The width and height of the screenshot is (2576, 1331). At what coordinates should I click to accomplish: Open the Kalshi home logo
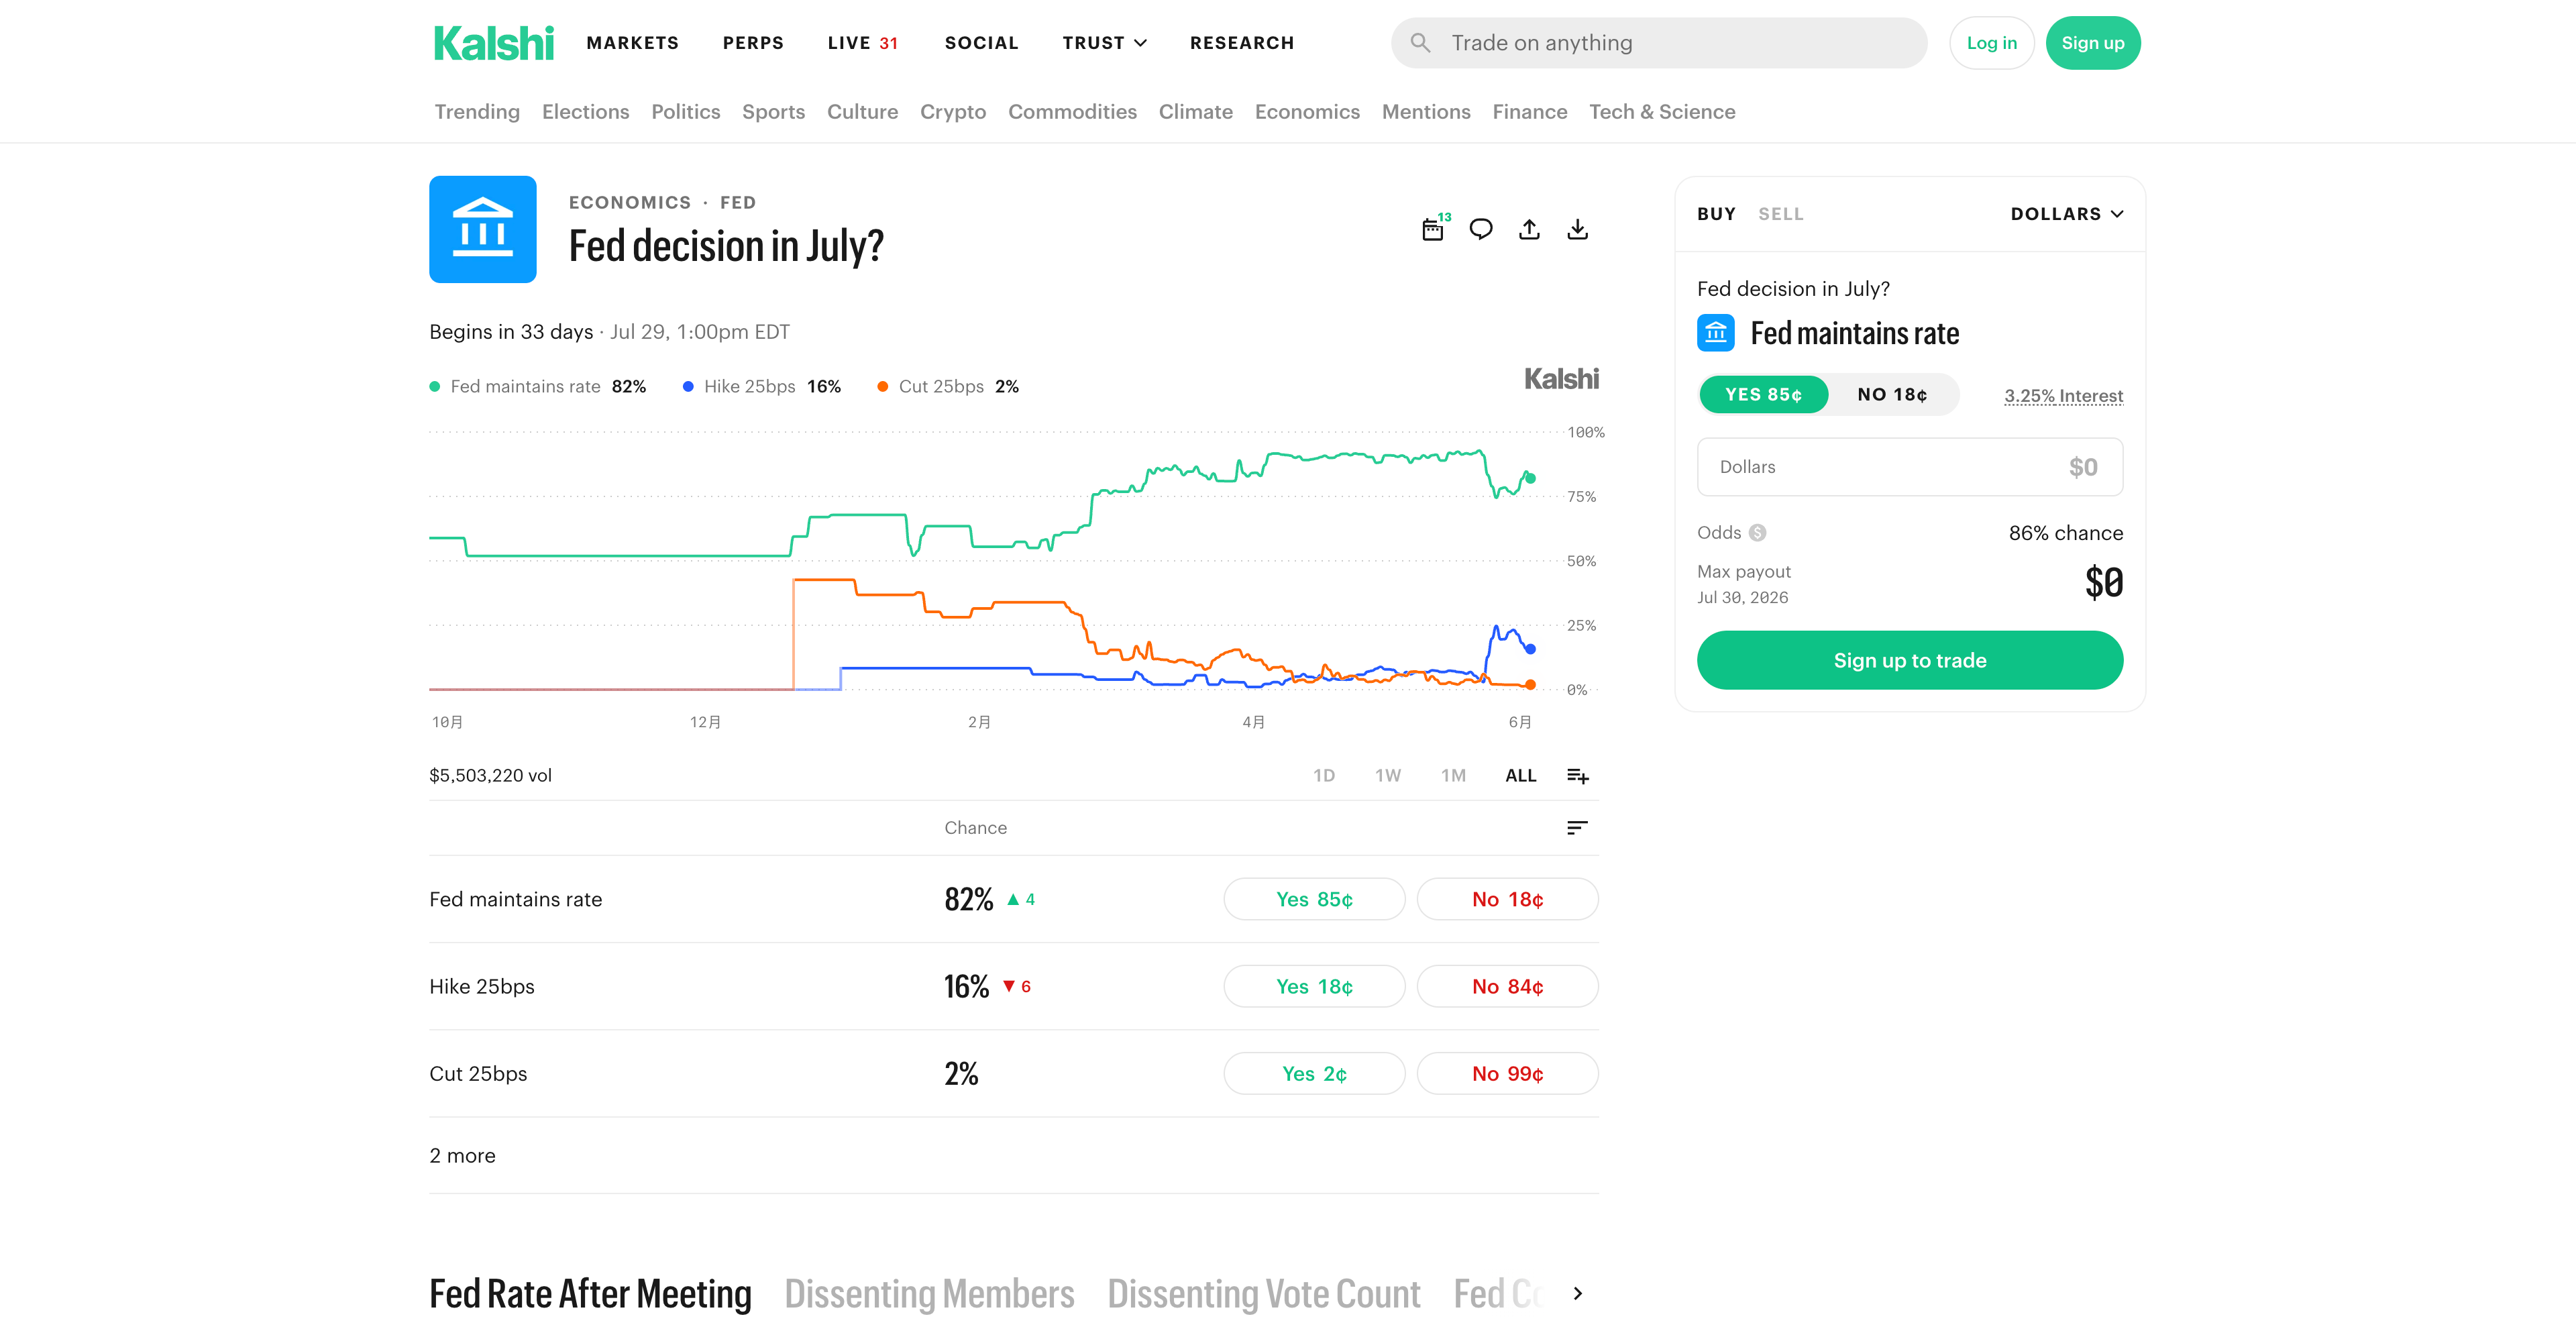pos(493,43)
